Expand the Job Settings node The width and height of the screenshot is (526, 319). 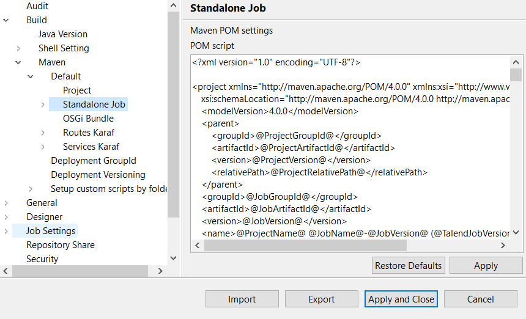[x=6, y=231]
